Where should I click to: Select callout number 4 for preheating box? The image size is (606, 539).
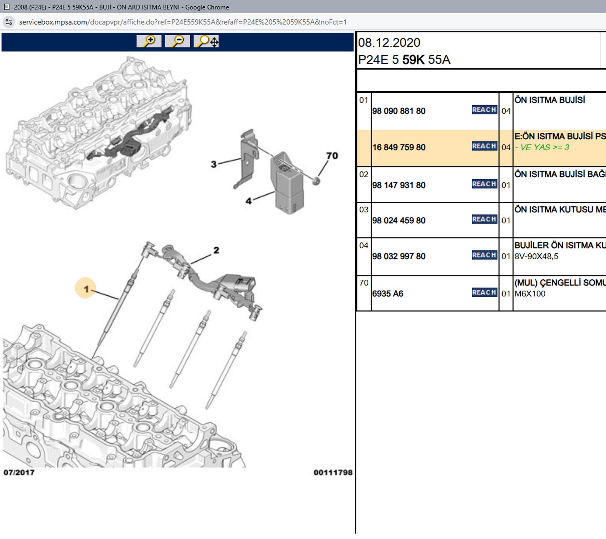(x=249, y=201)
